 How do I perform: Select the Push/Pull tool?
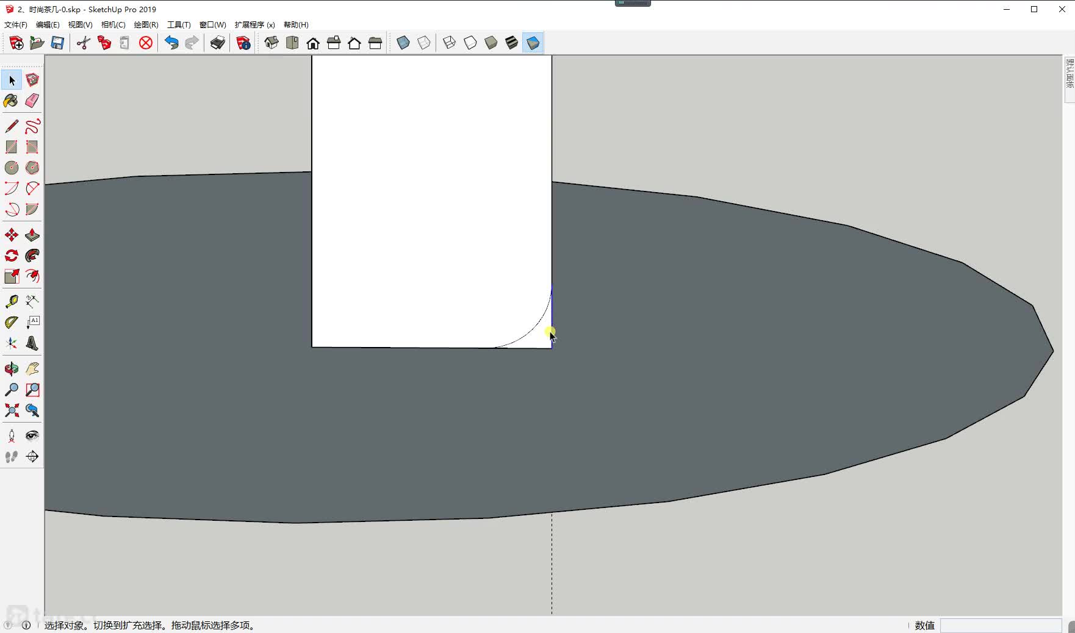[x=32, y=235]
